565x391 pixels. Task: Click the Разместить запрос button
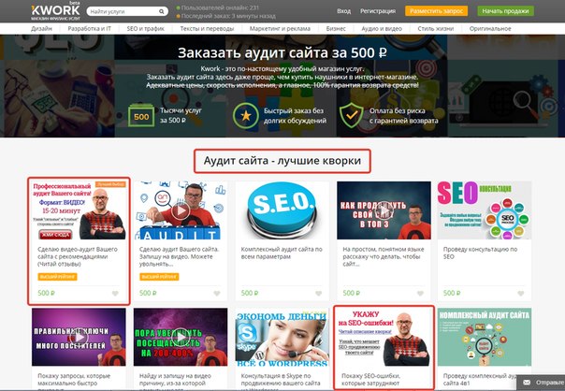(436, 11)
